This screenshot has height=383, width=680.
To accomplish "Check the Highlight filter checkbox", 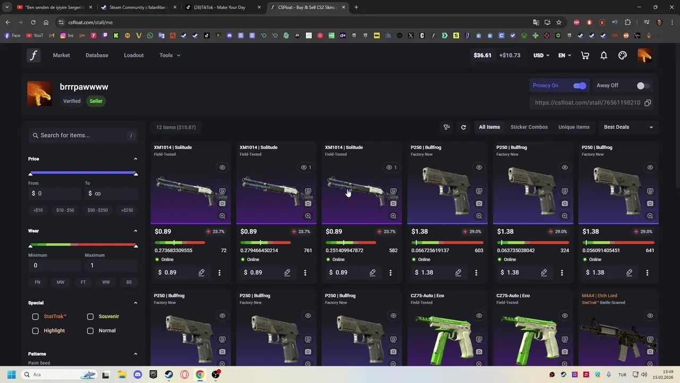I will 36,331.
